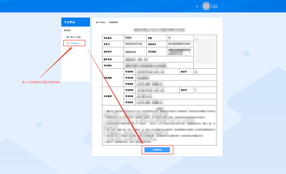Click the user avatar in header

206,6
